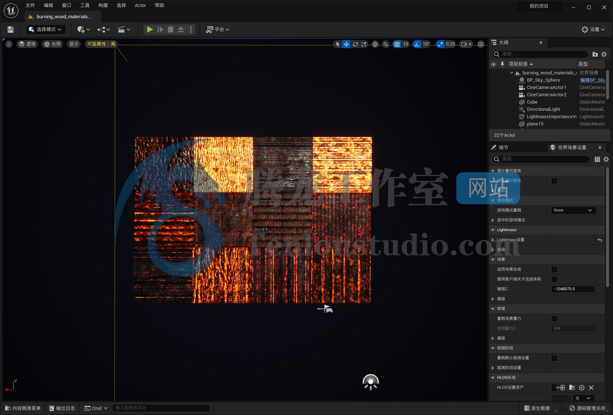The image size is (613, 415).
Task: Enable the 预计算可视性 checkbox
Action: point(554,181)
